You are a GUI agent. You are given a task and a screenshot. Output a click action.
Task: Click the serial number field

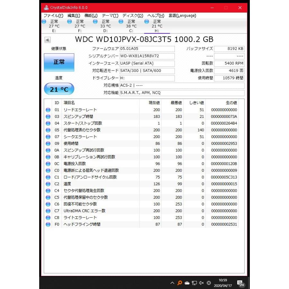[147, 56]
